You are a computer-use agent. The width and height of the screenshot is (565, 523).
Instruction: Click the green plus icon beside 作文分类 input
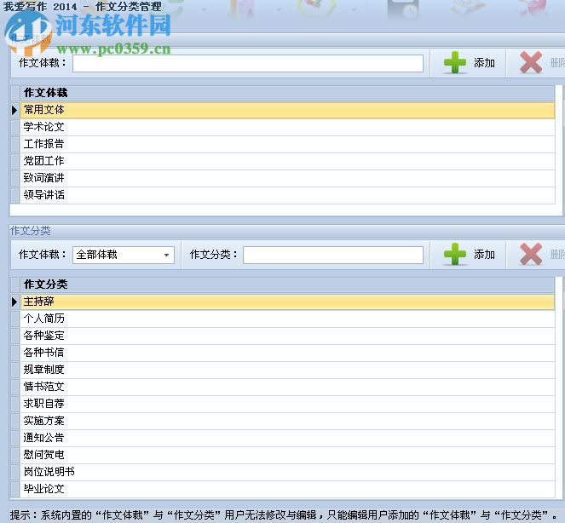point(455,255)
